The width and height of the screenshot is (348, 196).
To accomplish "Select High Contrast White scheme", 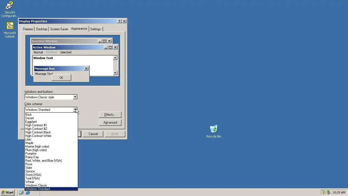I will pyautogui.click(x=51, y=136).
